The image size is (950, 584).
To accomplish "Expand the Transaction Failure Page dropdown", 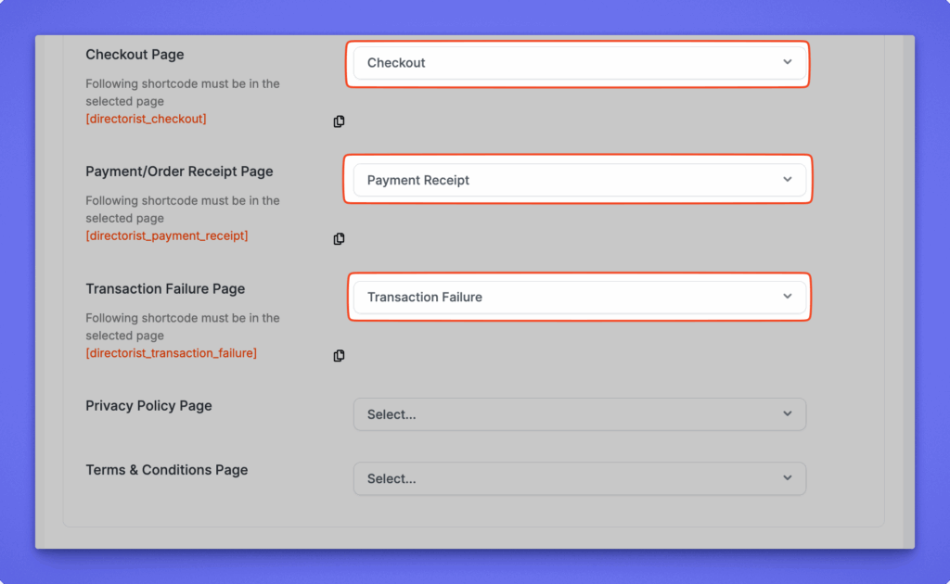I will [566, 297].
